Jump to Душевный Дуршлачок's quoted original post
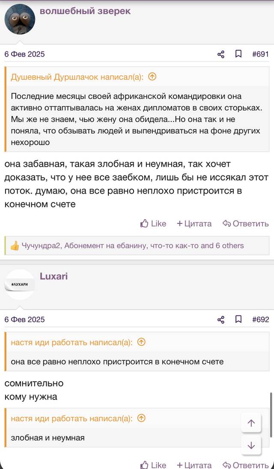The width and height of the screenshot is (274, 469). coord(152,77)
